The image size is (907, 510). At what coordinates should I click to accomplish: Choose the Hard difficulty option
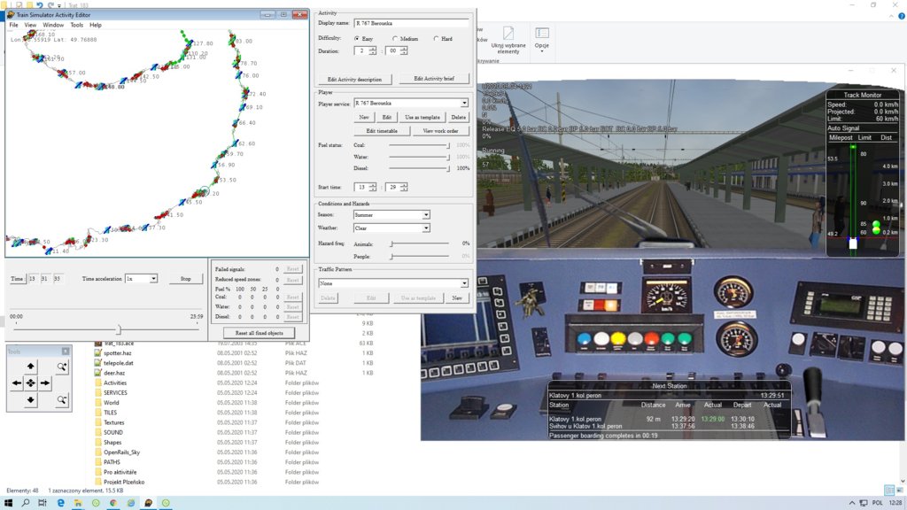click(436, 39)
